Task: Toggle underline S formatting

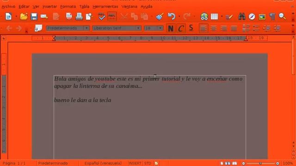Action: (x=191, y=28)
